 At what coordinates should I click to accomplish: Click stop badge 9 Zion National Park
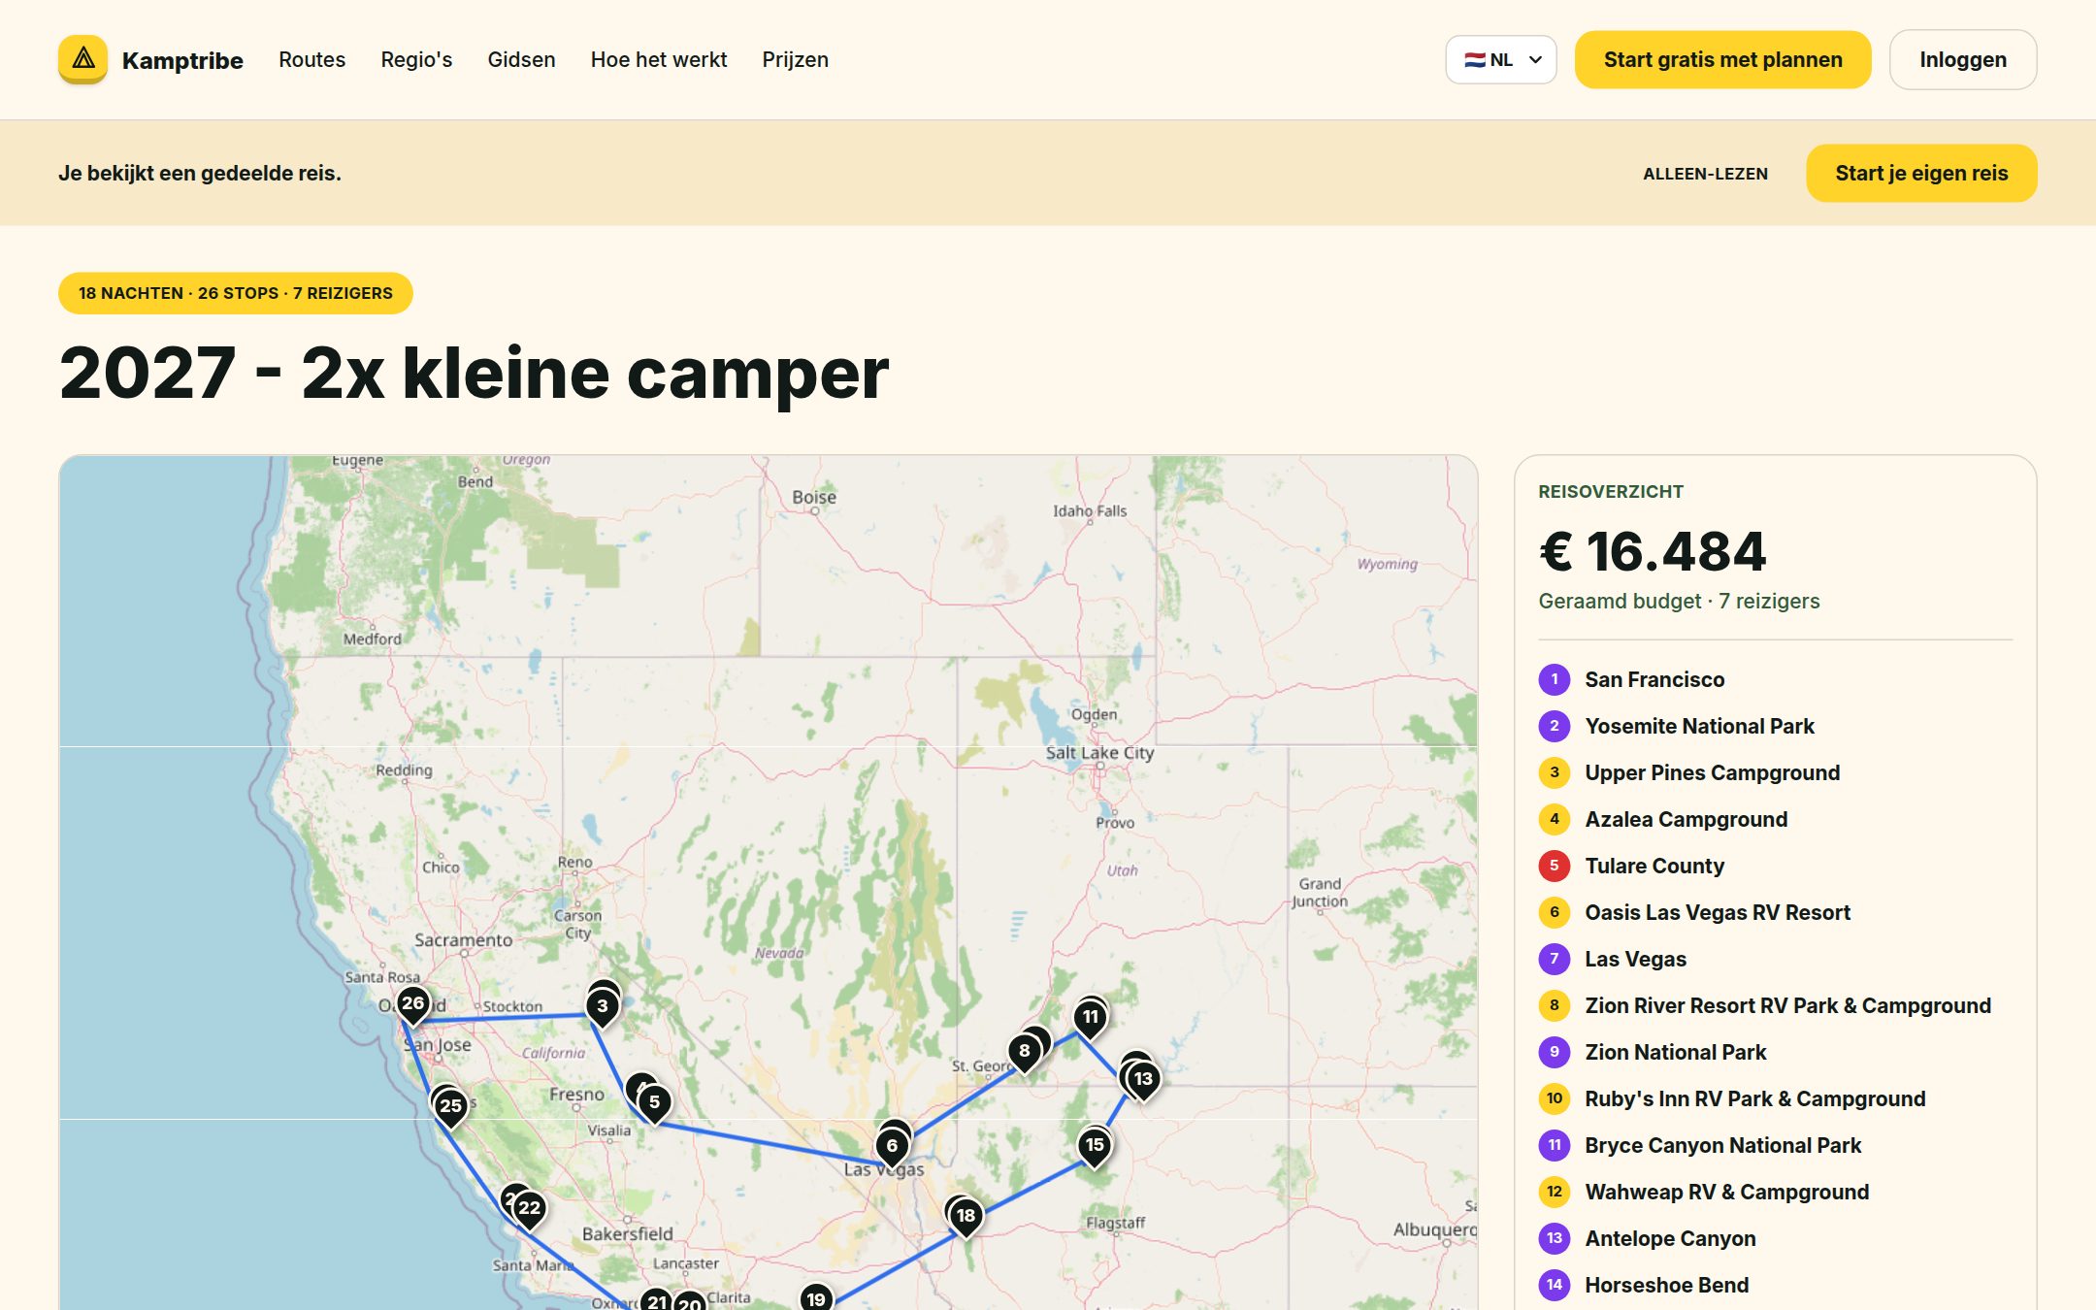click(1554, 1052)
